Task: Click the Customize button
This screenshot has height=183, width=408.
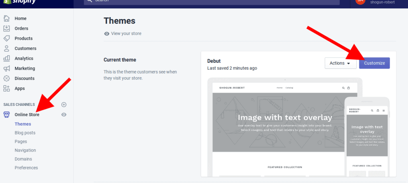Action: tap(375, 63)
